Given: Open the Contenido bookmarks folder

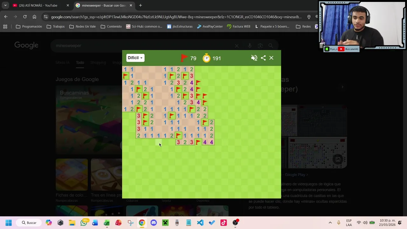Looking at the screenshot, I should (x=111, y=26).
